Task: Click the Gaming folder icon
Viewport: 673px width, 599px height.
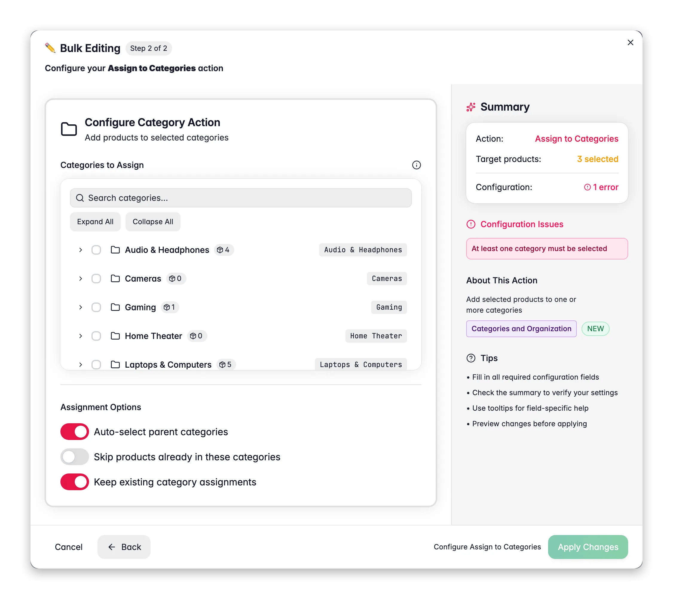Action: tap(115, 307)
